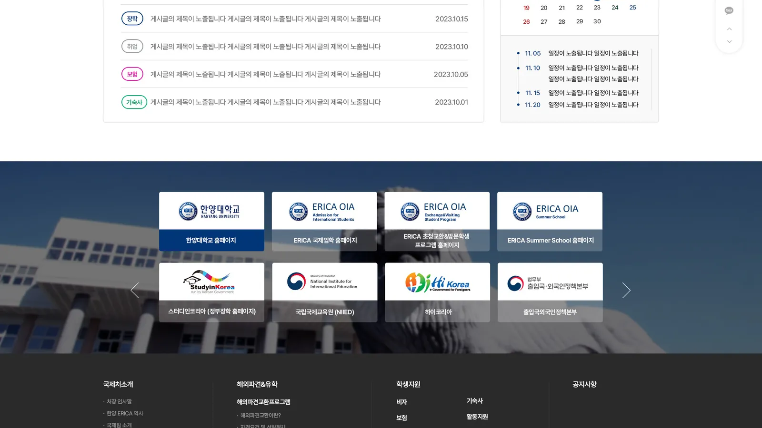Open the 11. 20 schedule entry
Screen dimensions: 762x428
point(578,105)
